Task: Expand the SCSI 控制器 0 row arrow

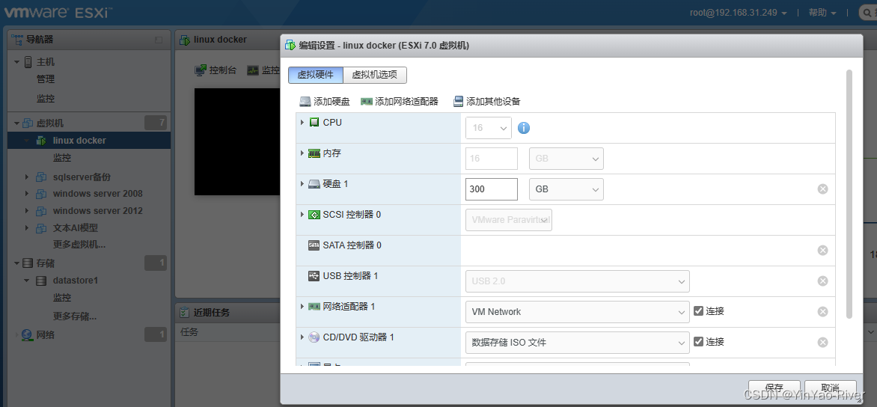Action: pos(302,215)
